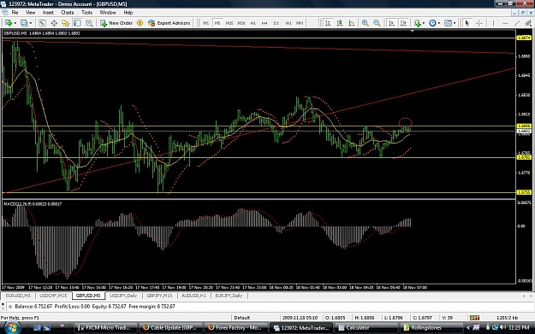Toggle the Data Window crosshair icon

pyautogui.click(x=54, y=23)
